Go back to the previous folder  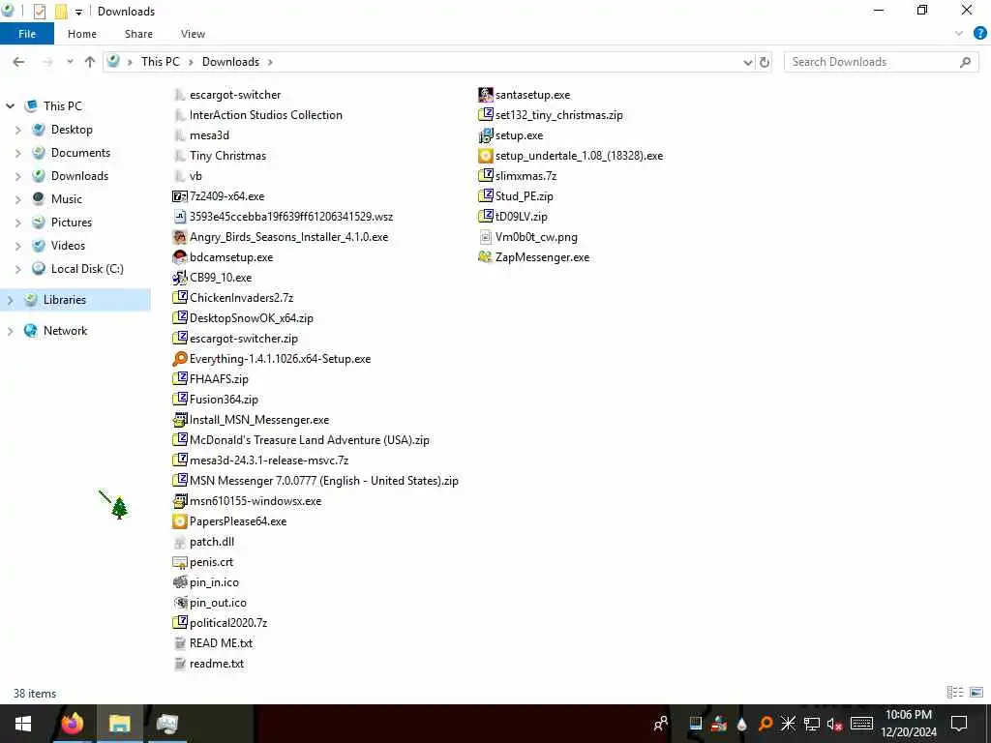click(x=19, y=62)
